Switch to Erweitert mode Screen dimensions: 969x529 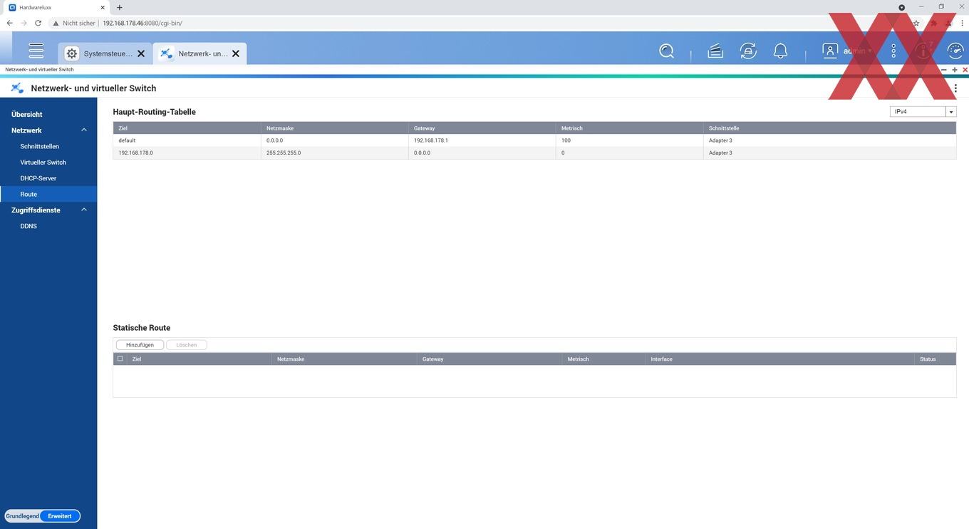(60, 516)
